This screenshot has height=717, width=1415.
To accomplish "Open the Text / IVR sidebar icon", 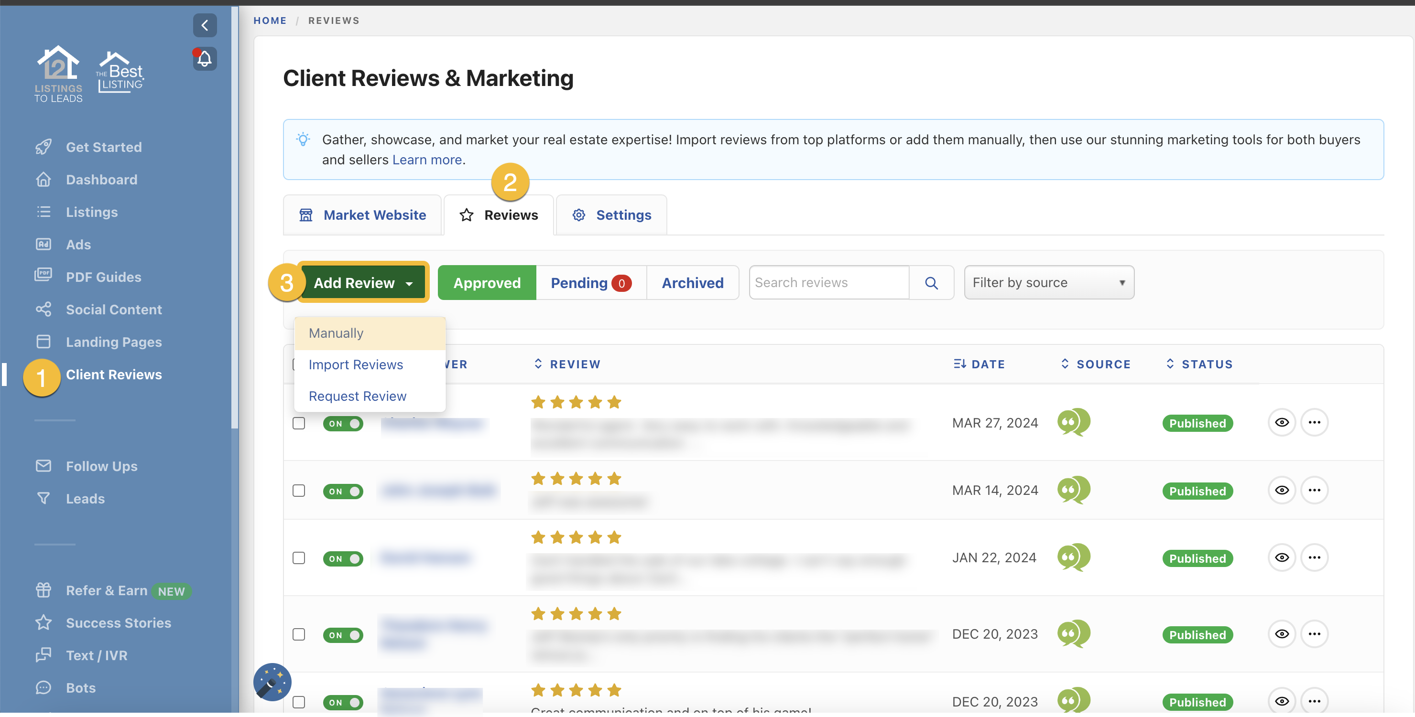I will [x=44, y=655].
